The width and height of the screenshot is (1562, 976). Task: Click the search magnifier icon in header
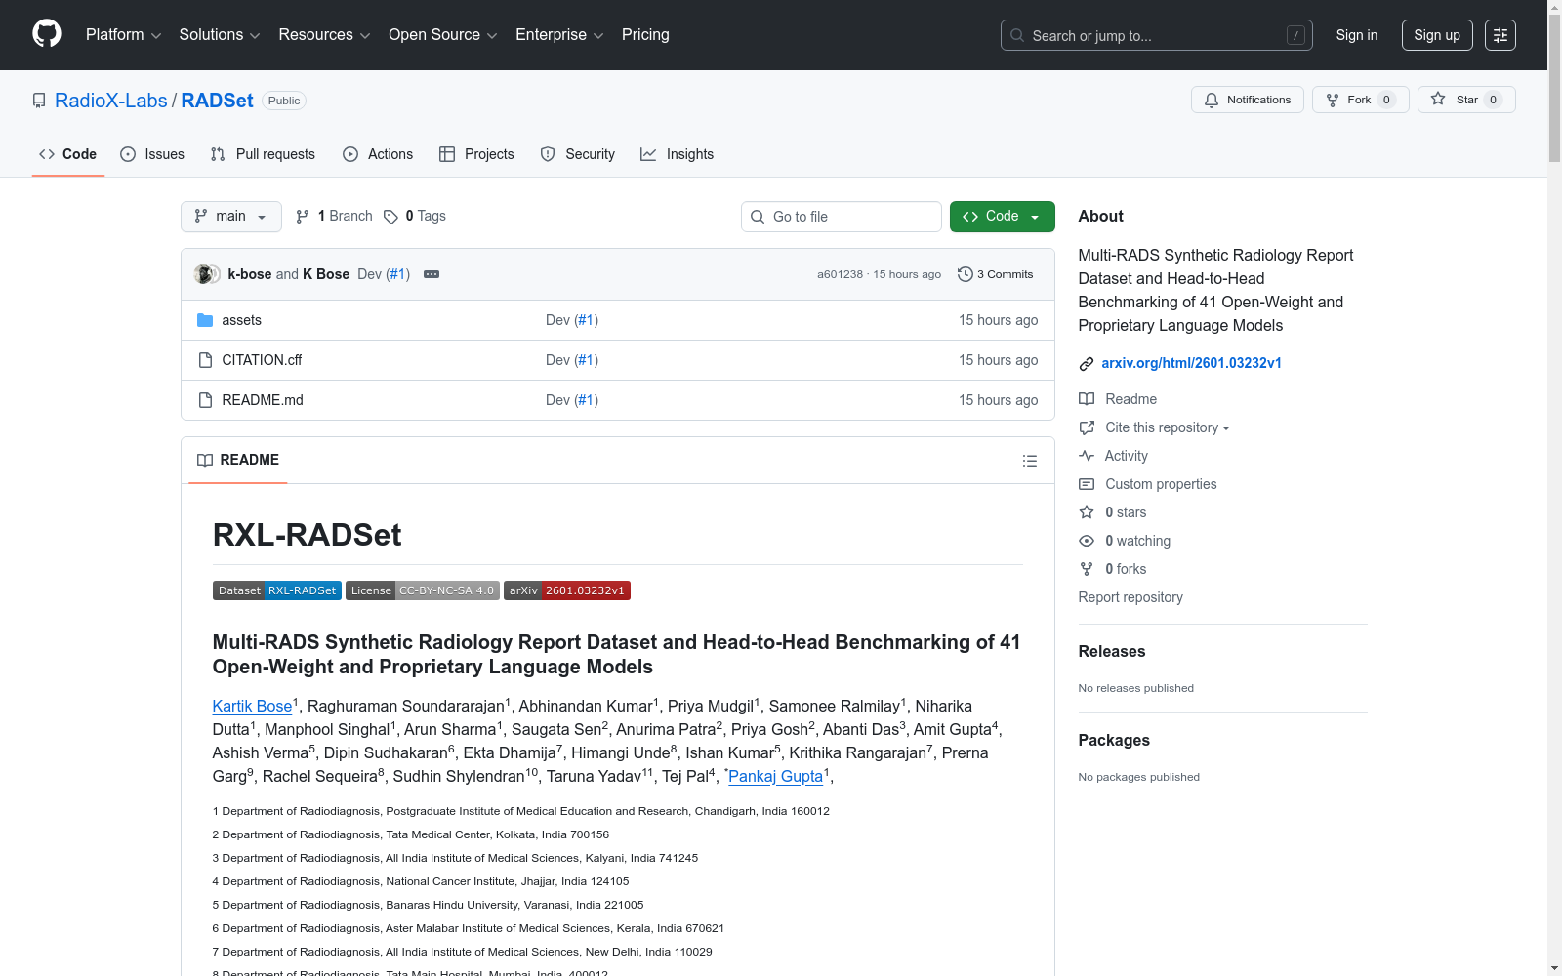coord(1017,35)
